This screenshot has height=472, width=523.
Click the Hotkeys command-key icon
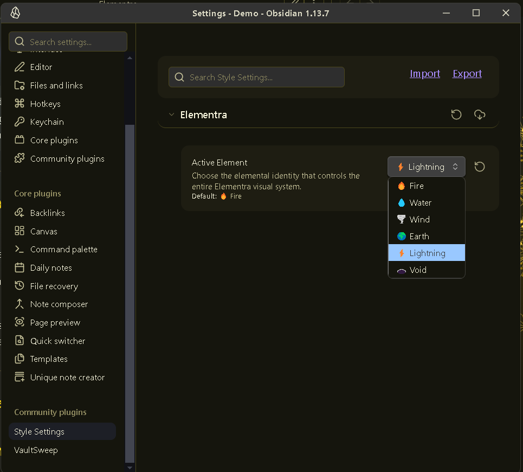point(20,104)
